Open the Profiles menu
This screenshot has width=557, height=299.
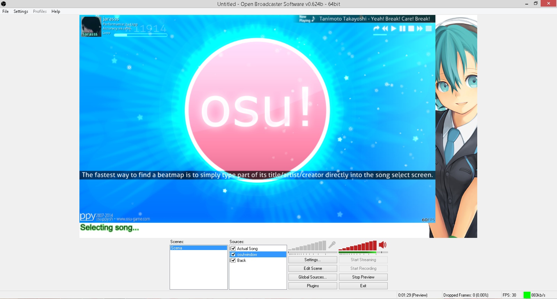pos(40,11)
